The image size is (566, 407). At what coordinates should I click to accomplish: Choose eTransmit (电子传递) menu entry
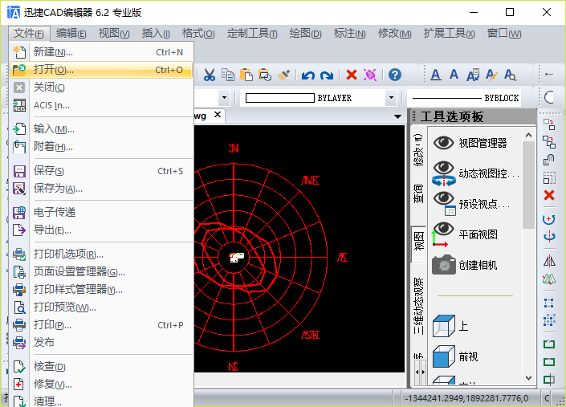tap(101, 212)
